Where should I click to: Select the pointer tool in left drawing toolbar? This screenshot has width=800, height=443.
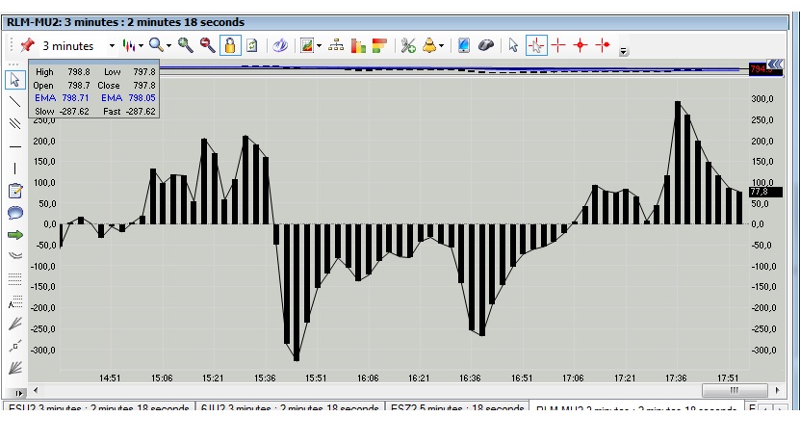pyautogui.click(x=14, y=80)
